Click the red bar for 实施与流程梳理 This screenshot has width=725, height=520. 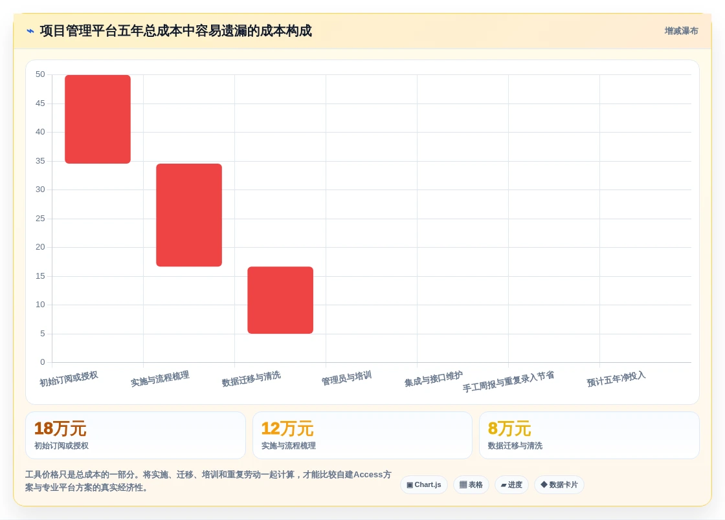189,215
